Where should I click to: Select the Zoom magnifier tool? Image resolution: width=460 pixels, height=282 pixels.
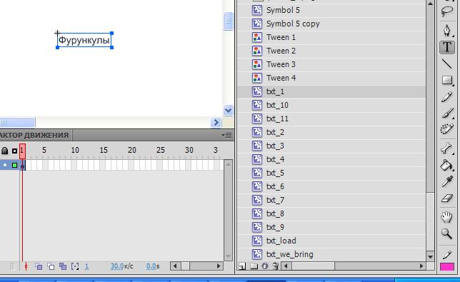click(447, 233)
